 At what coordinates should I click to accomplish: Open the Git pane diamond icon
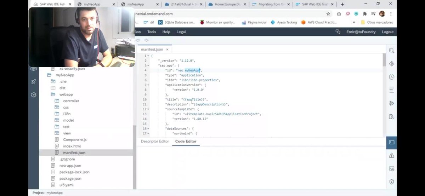tap(391, 64)
